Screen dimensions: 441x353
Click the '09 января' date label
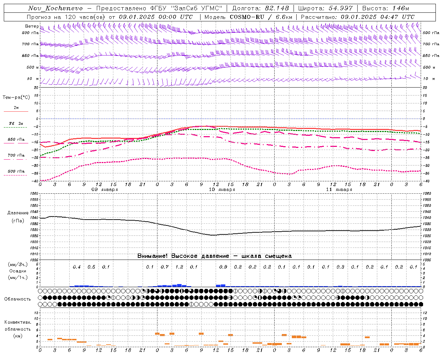pos(104,190)
